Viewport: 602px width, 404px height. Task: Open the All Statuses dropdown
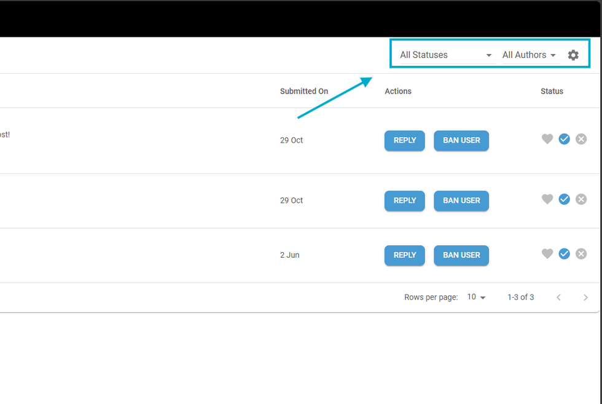(x=447, y=55)
